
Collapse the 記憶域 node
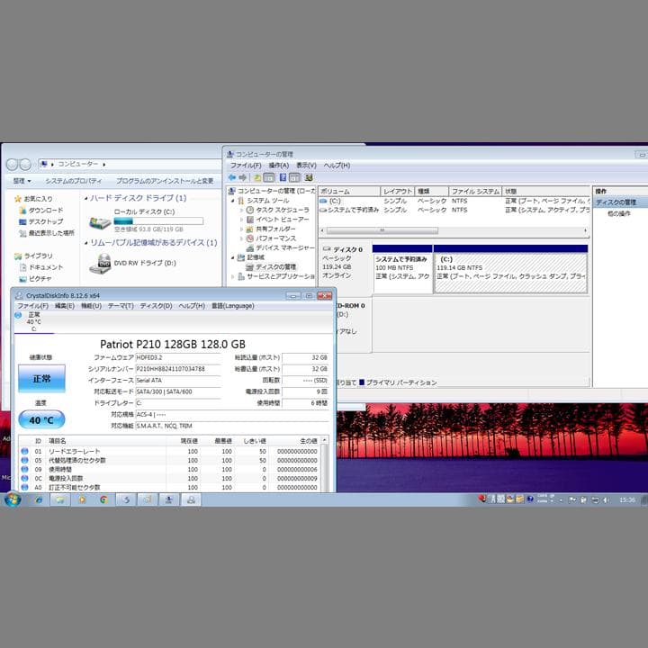click(233, 257)
